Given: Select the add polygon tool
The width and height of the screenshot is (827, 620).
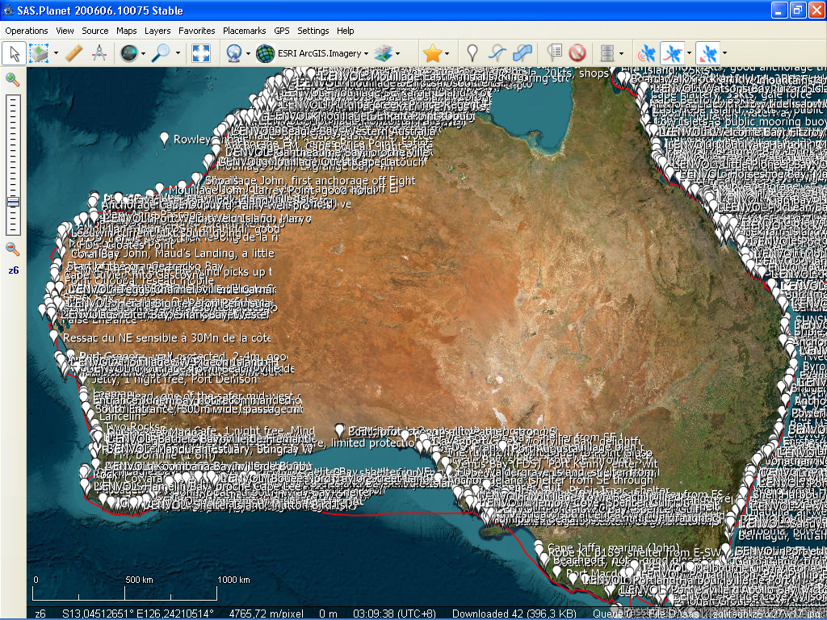Looking at the screenshot, I should click(523, 53).
